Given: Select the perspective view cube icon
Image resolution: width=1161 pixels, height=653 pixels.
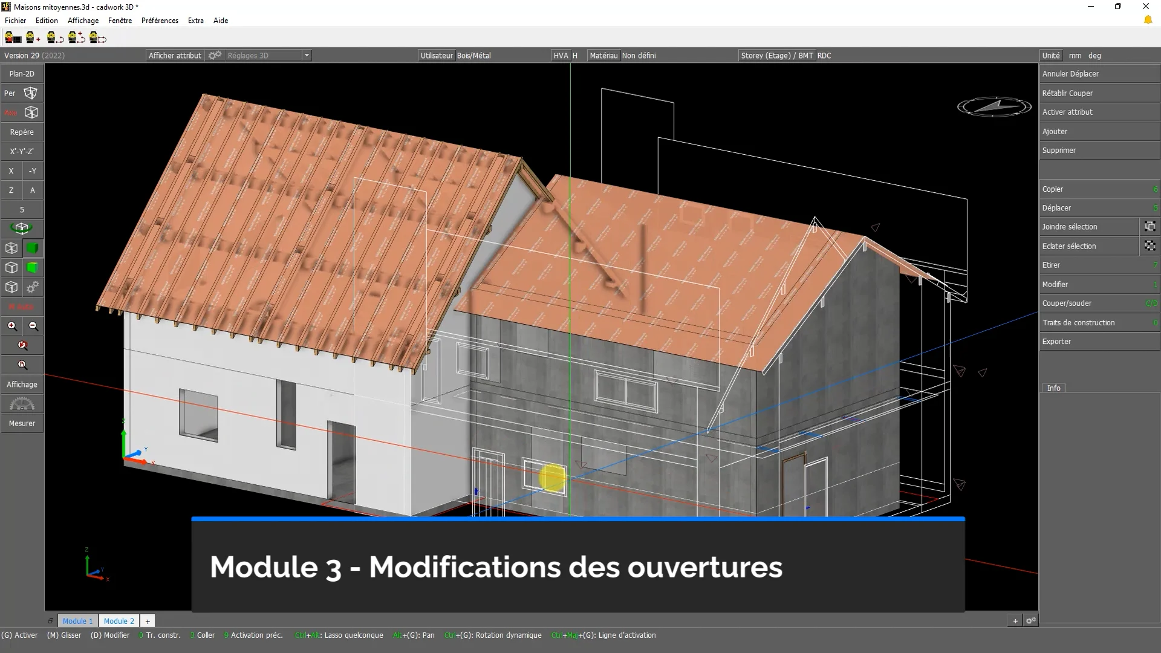Looking at the screenshot, I should point(30,93).
